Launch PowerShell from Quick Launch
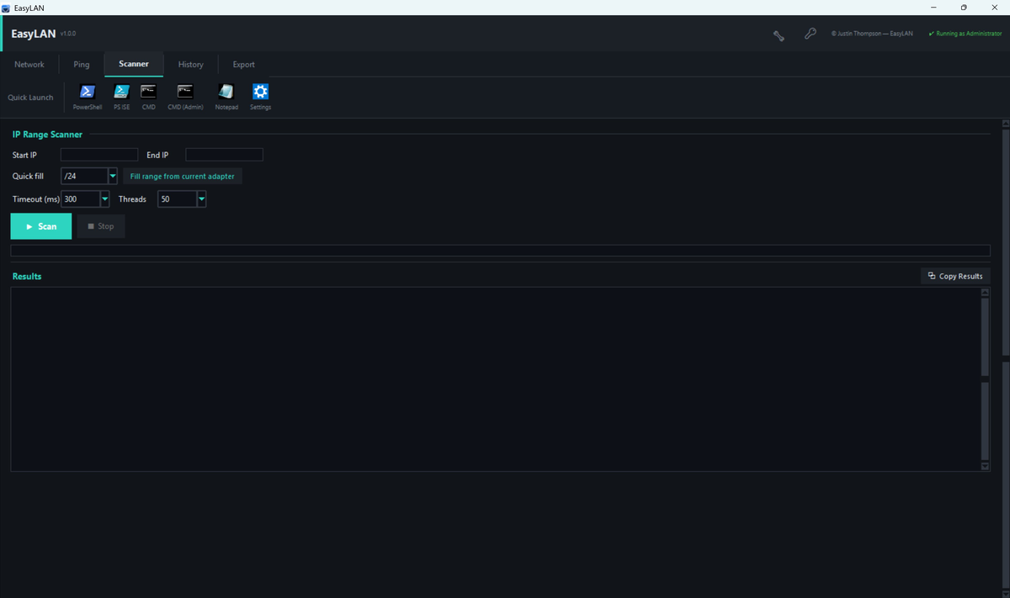Image resolution: width=1010 pixels, height=598 pixels. 88,92
